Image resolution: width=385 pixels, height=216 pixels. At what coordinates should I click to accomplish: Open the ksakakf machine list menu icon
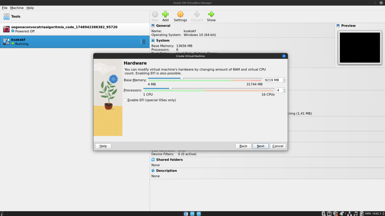coord(143,42)
